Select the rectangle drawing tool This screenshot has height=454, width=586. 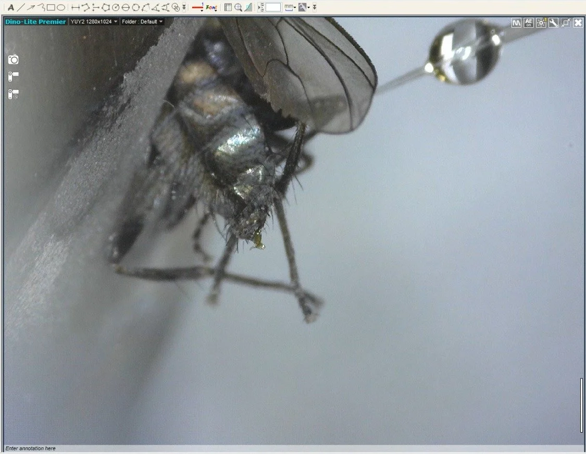51,7
